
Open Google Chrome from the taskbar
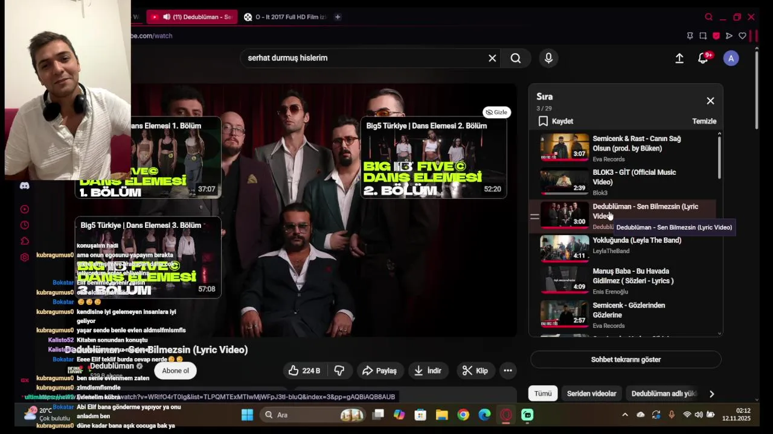463,415
